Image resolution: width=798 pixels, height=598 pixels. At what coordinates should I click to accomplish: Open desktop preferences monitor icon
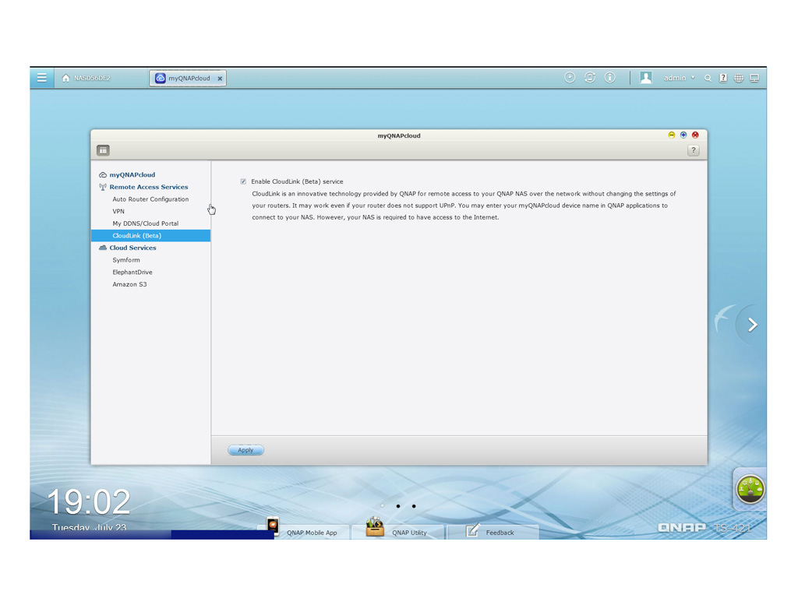click(x=754, y=78)
